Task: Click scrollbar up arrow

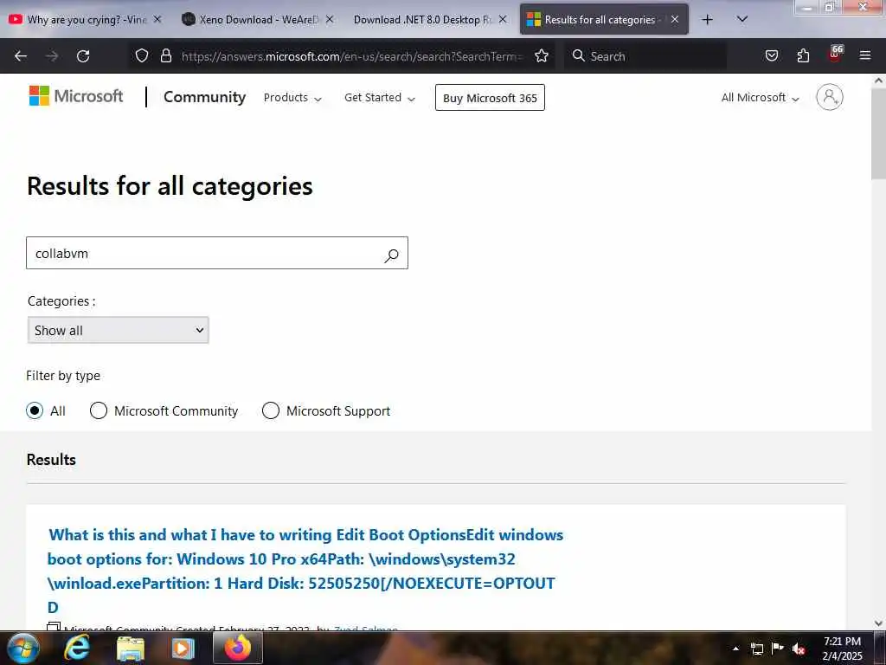Action: 878,81
